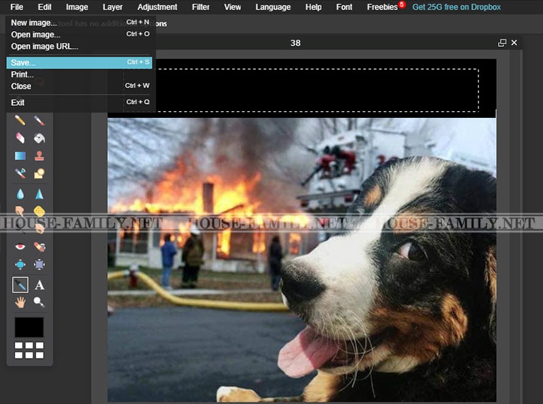Image resolution: width=543 pixels, height=404 pixels.
Task: Select the Pencil tool
Action: coord(20,121)
